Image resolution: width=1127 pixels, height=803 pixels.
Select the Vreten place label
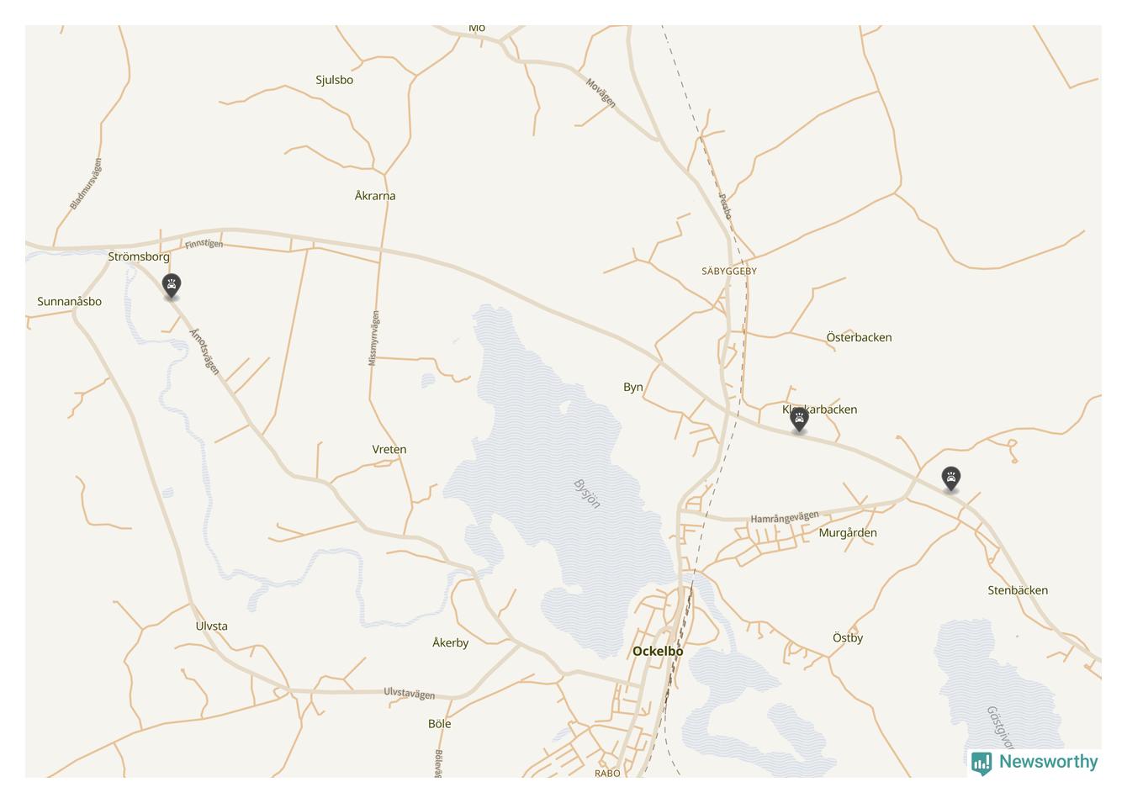click(389, 449)
